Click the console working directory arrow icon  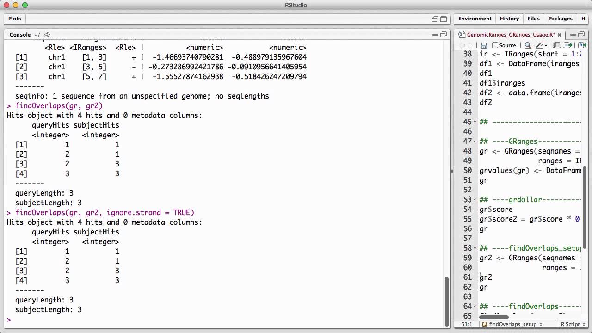[x=47, y=35]
